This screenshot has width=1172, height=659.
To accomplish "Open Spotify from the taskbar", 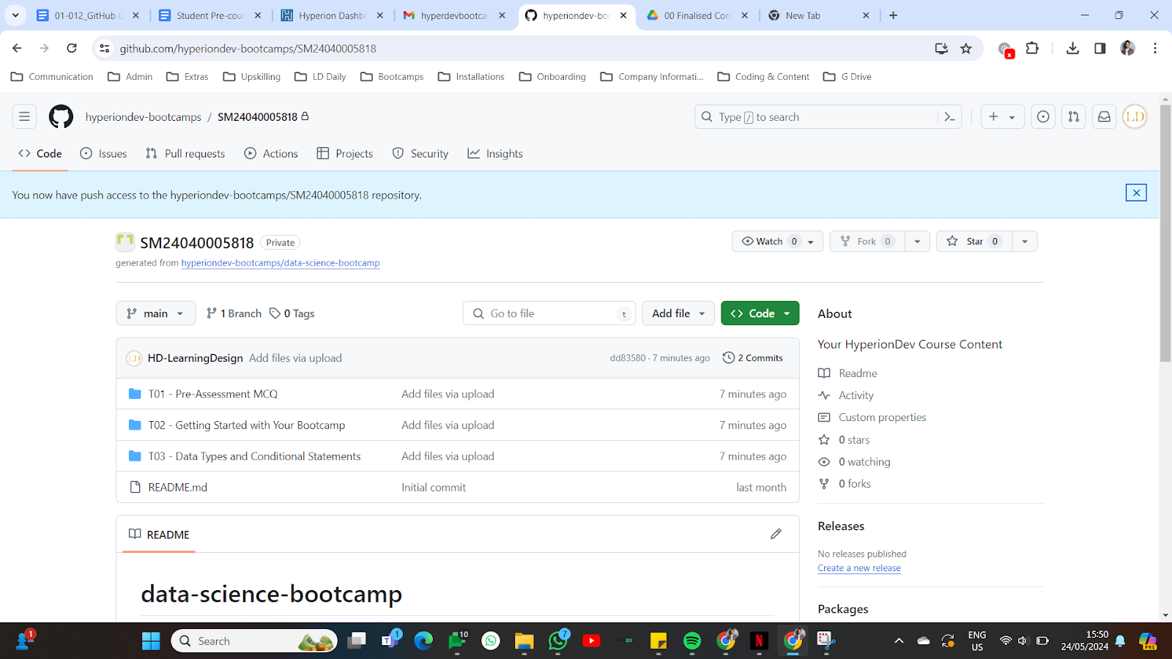I will tap(691, 641).
